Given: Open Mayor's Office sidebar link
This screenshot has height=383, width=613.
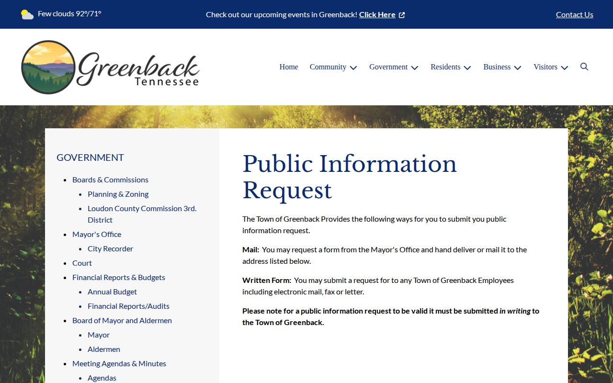Looking at the screenshot, I should (x=97, y=234).
